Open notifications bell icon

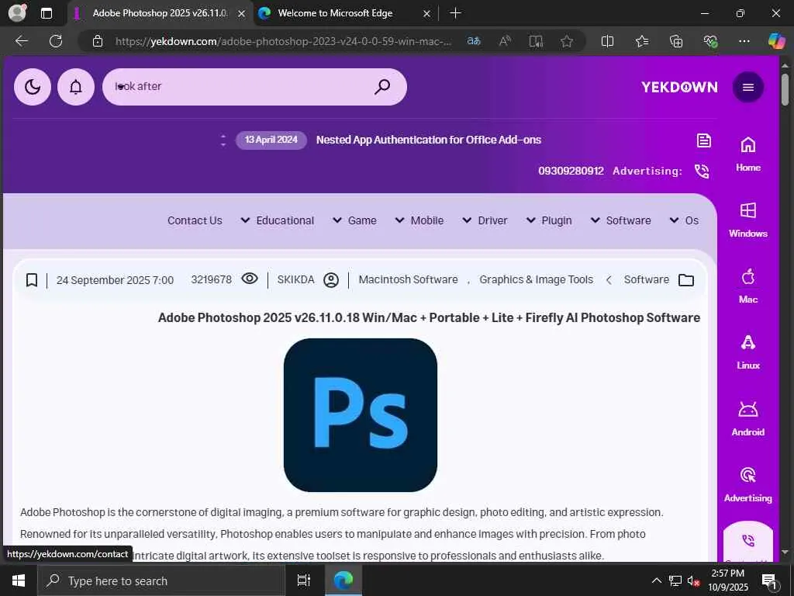click(x=76, y=87)
